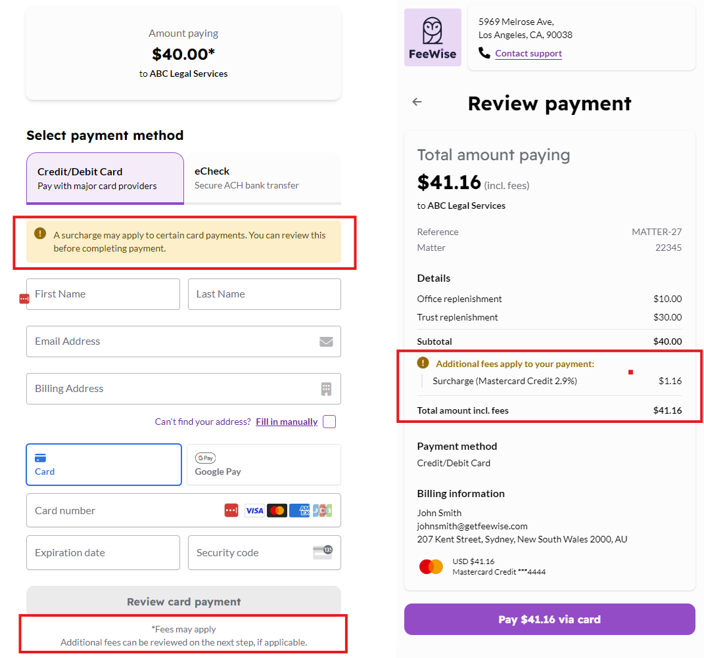704x658 pixels.
Task: Select the Credit/Debit Card tab
Action: 105,178
